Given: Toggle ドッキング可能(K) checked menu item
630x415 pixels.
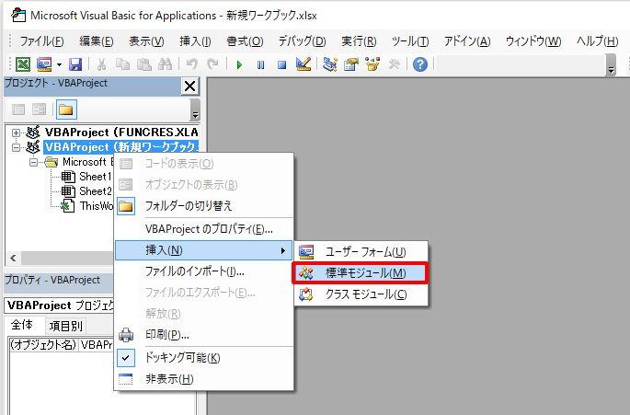Looking at the screenshot, I should pos(204,358).
